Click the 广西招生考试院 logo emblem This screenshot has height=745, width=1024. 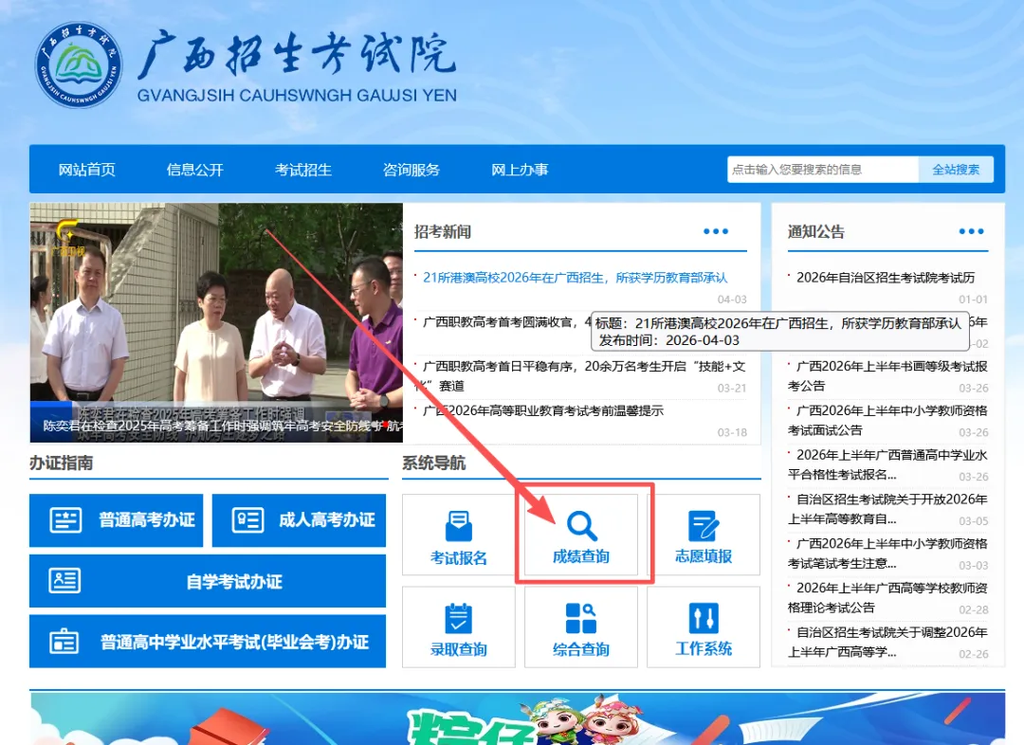pyautogui.click(x=80, y=66)
